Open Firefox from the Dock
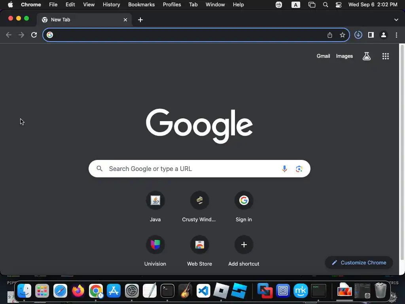The width and height of the screenshot is (405, 304). 78,291
